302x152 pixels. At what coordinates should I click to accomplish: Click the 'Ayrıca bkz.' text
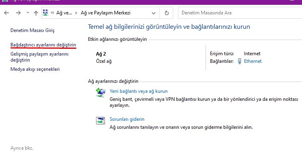22,148
